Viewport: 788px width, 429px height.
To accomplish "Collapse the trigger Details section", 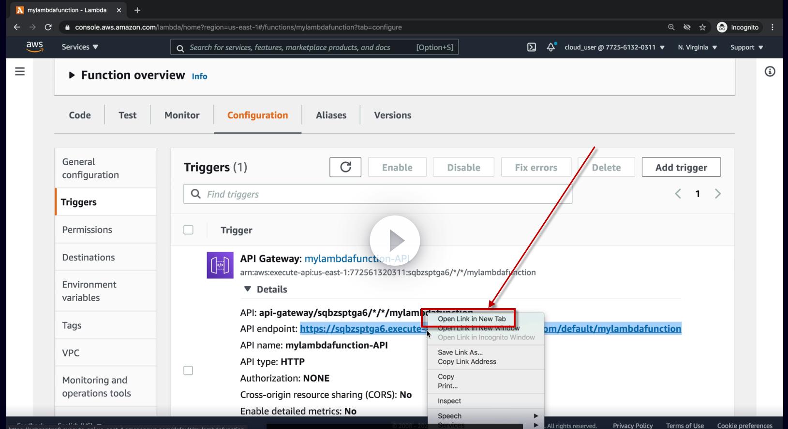I will [248, 289].
